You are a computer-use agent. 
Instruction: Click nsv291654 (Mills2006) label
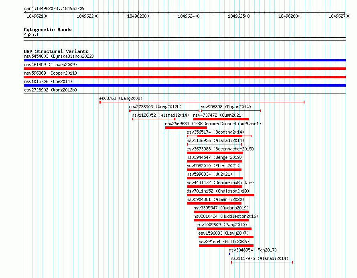[x=224, y=241]
